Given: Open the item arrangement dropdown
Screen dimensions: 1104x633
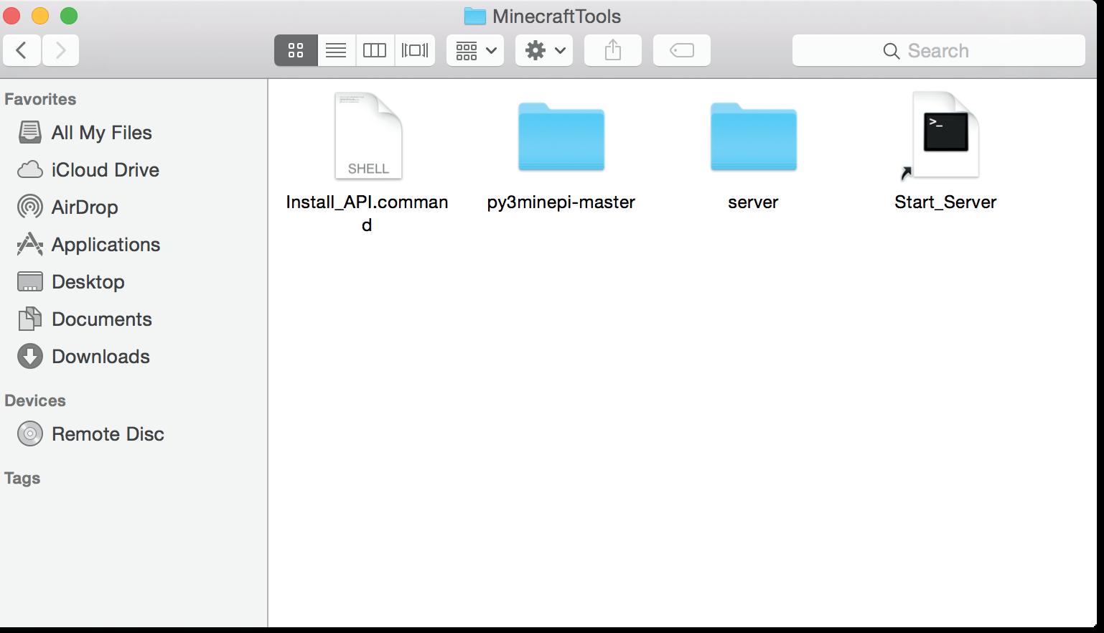Looking at the screenshot, I should [x=475, y=50].
